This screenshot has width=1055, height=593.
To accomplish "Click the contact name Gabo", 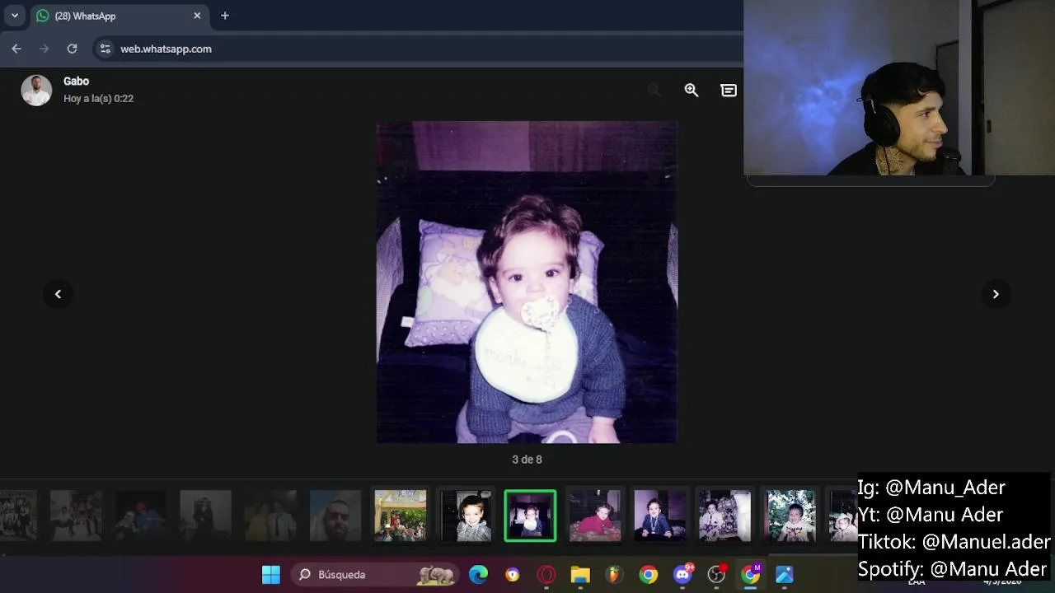I will [x=76, y=81].
